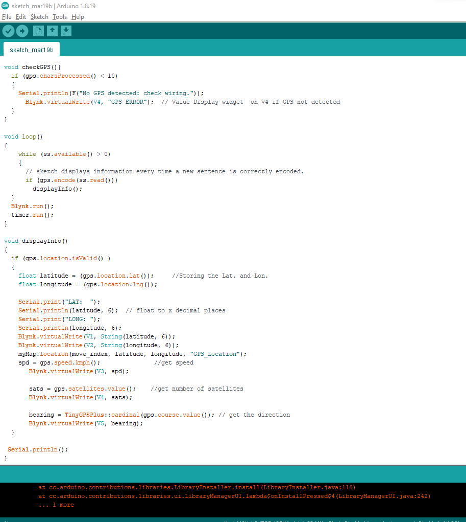Click the 'timer.run();' line
The height and width of the screenshot is (522, 466).
32,215
